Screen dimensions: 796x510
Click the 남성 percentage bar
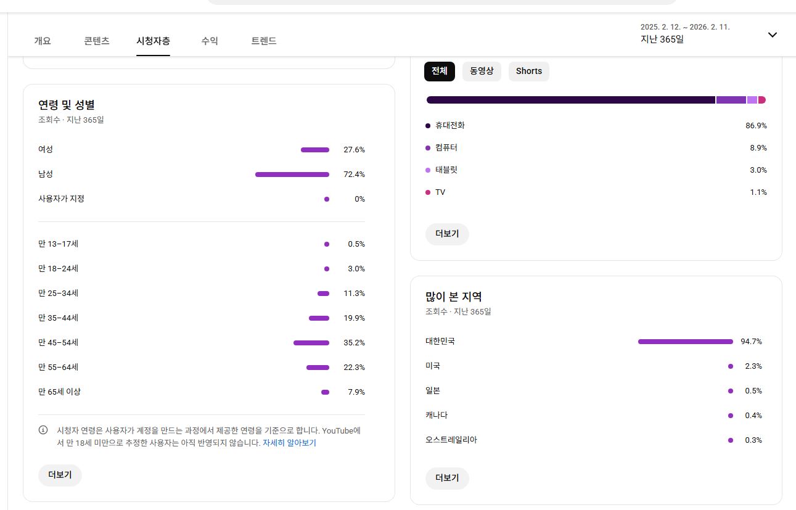(x=292, y=175)
